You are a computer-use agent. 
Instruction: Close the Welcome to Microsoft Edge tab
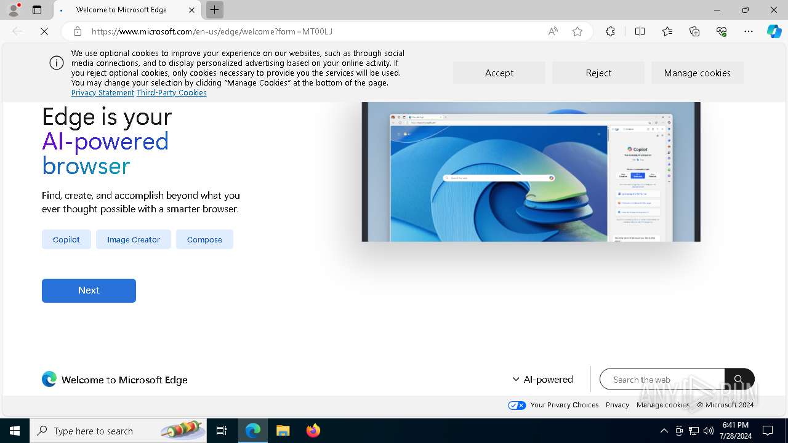point(191,10)
